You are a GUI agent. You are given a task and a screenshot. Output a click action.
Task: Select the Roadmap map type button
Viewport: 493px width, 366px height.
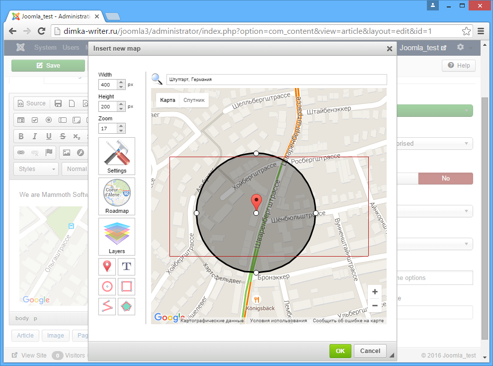tap(117, 196)
